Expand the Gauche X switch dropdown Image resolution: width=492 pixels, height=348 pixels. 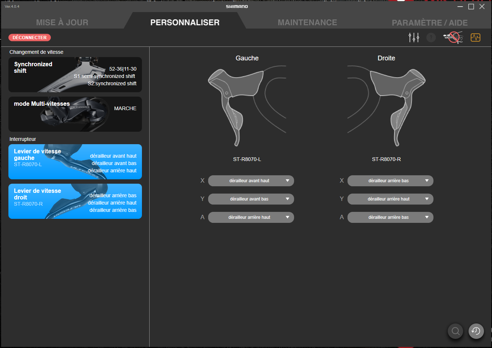(x=251, y=181)
